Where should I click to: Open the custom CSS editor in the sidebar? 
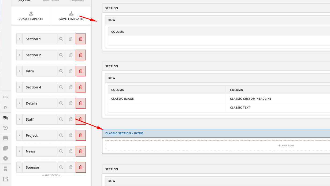5,97
